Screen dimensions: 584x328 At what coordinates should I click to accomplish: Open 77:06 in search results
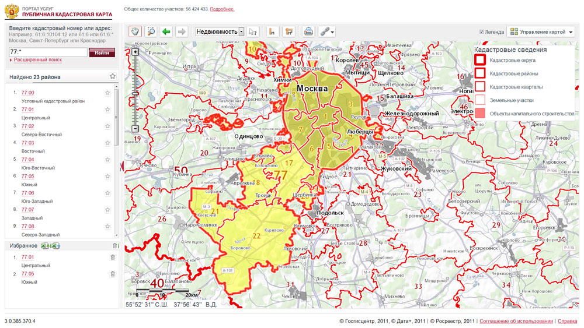pyautogui.click(x=27, y=193)
